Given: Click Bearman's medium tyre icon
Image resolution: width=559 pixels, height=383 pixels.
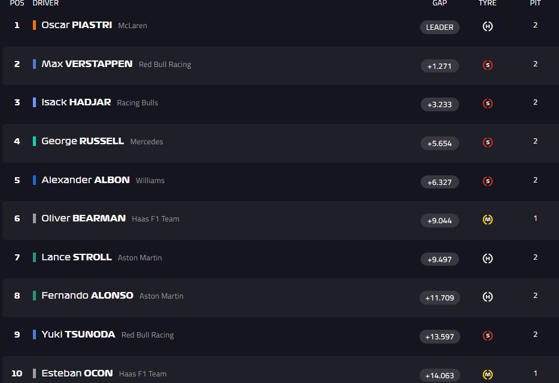Looking at the screenshot, I should (x=487, y=220).
